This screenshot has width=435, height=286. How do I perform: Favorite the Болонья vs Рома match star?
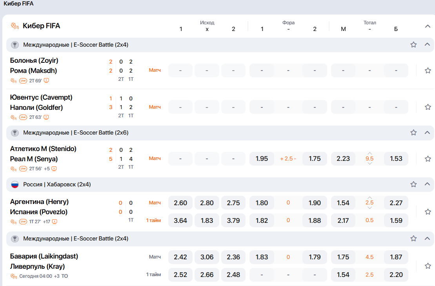(428, 71)
